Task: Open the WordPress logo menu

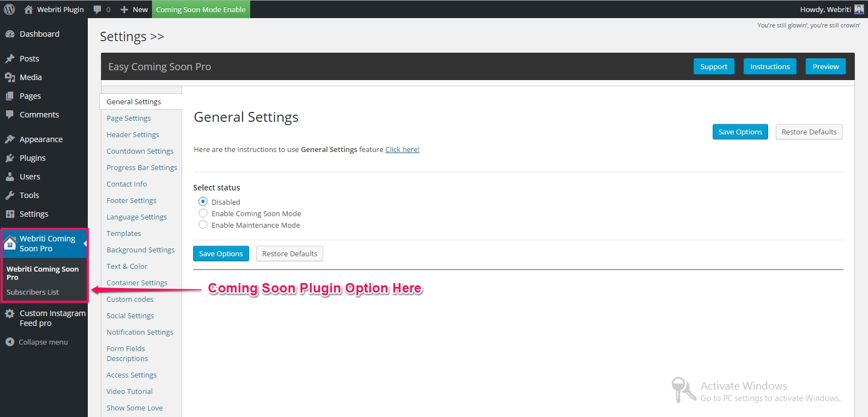Action: pyautogui.click(x=9, y=9)
